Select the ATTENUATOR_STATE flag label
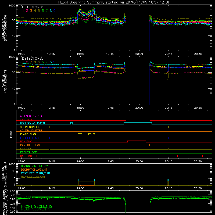 (33, 116)
